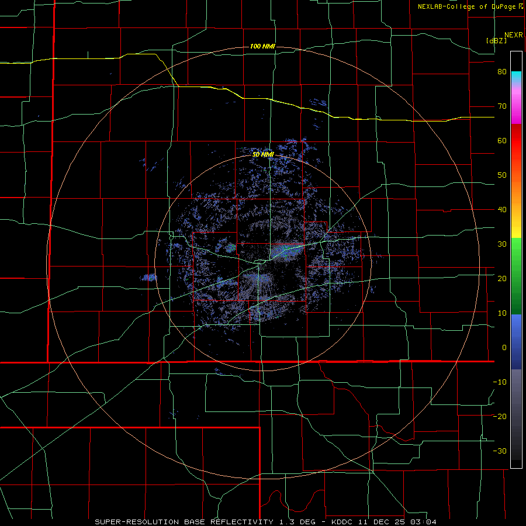Click the [dBZ] units label

tap(496, 40)
